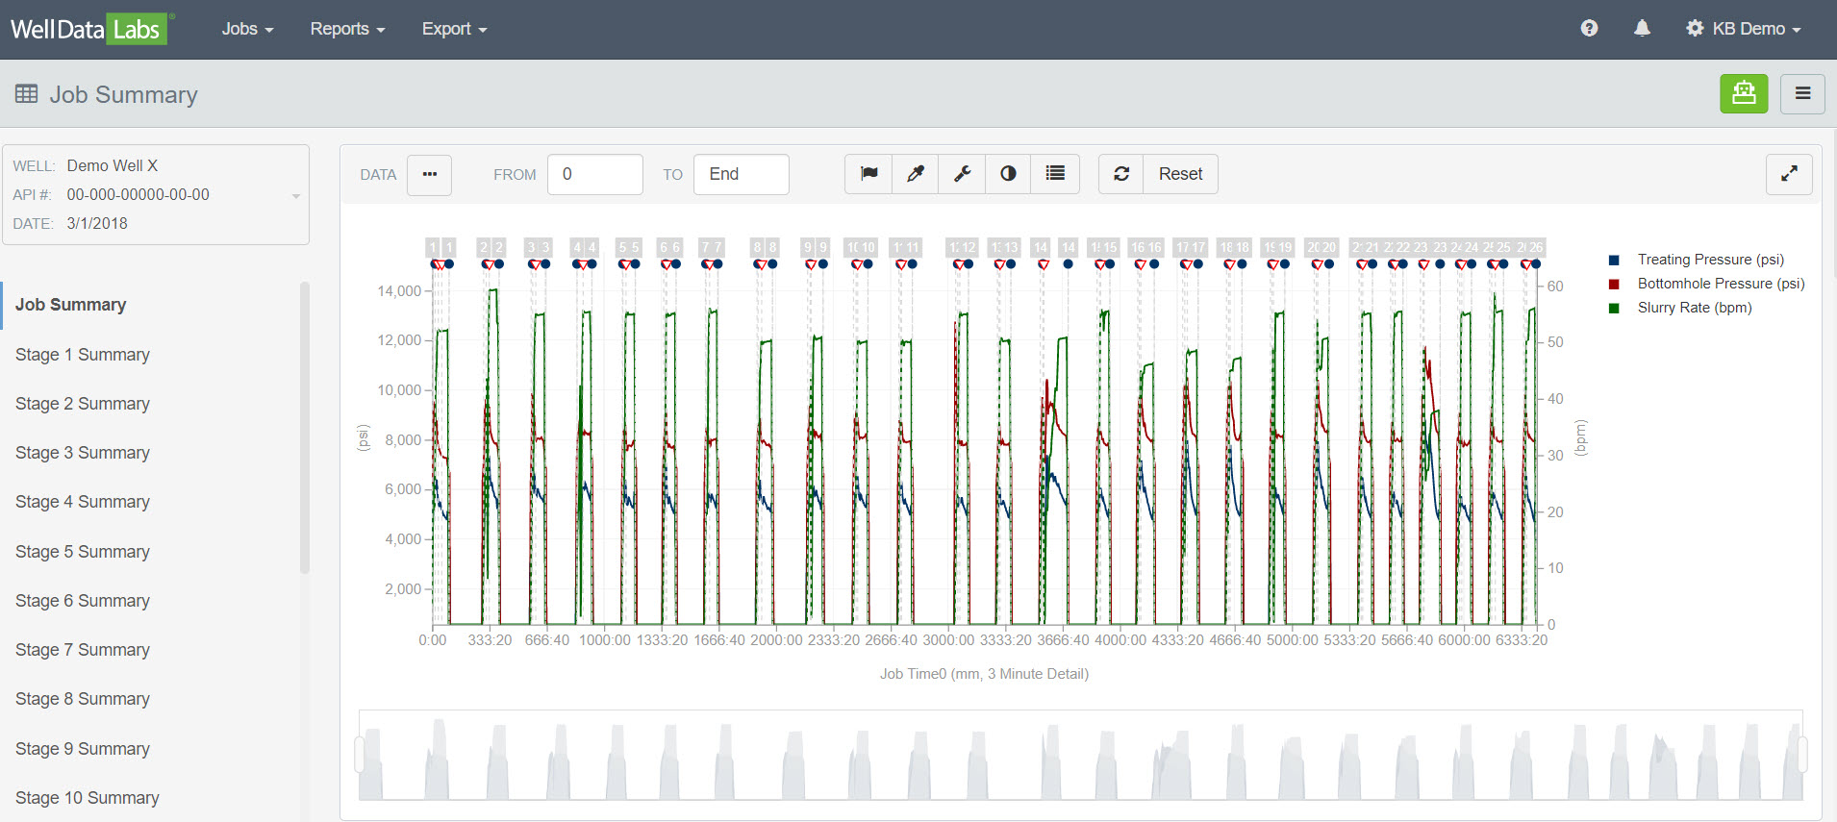The image size is (1837, 822).
Task: Select the eyedropper color tool
Action: coord(915,174)
